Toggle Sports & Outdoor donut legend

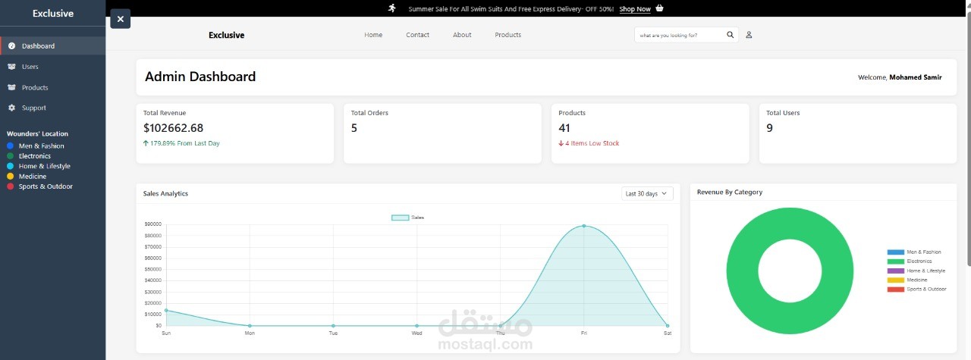click(x=916, y=289)
